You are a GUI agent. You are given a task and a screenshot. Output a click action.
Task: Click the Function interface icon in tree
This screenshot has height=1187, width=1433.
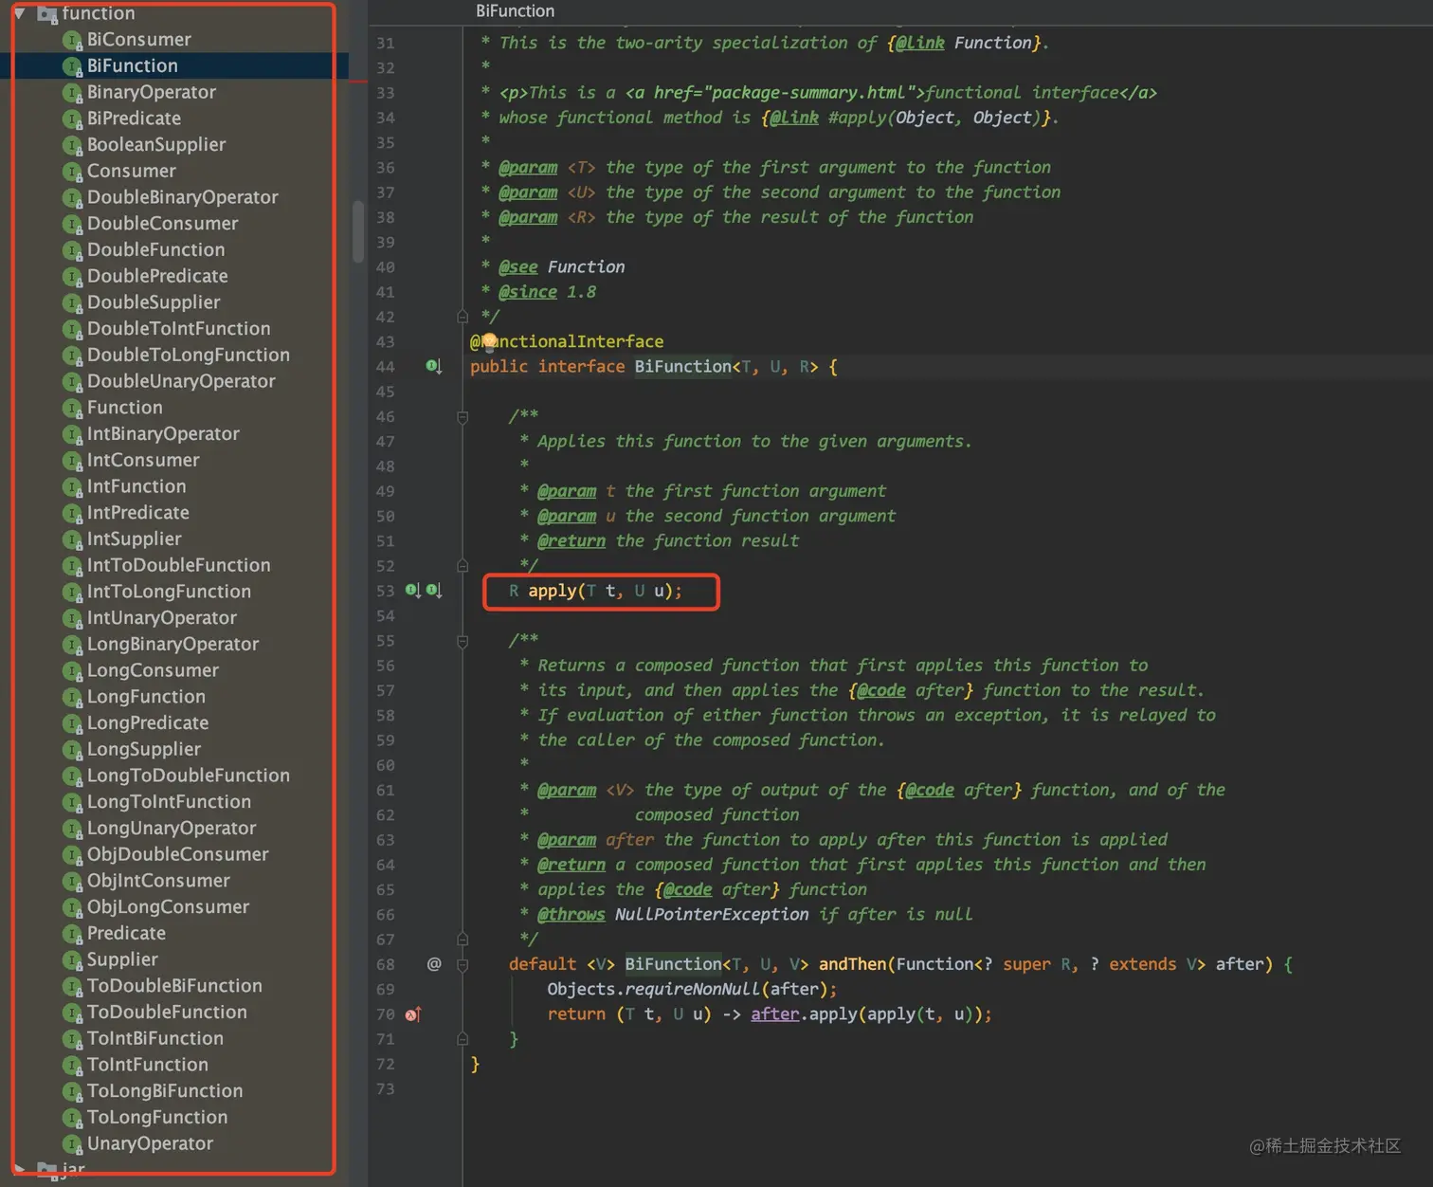click(x=72, y=409)
